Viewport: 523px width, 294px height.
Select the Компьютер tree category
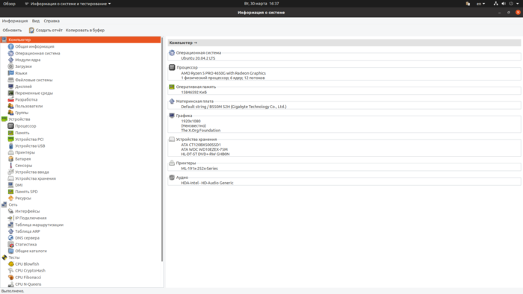point(81,40)
